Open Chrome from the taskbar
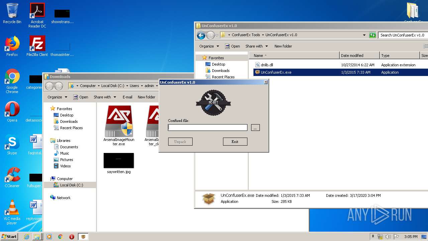This screenshot has height=241, width=428. click(x=60, y=237)
